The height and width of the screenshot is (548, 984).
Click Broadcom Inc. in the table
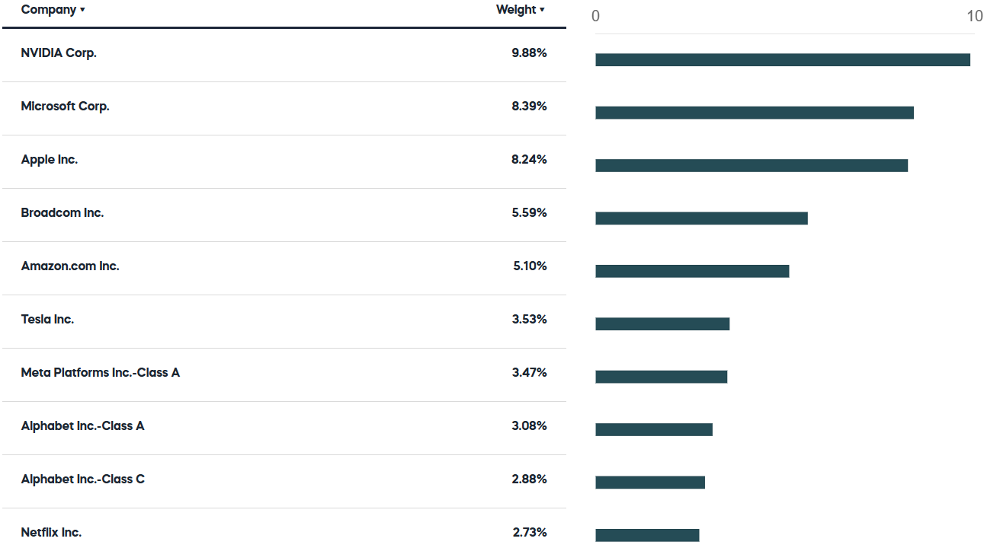point(63,213)
